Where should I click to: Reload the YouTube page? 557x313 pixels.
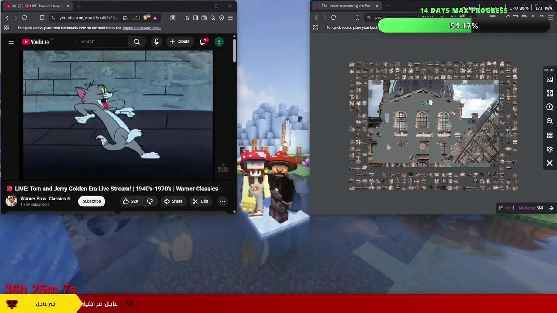(24, 18)
